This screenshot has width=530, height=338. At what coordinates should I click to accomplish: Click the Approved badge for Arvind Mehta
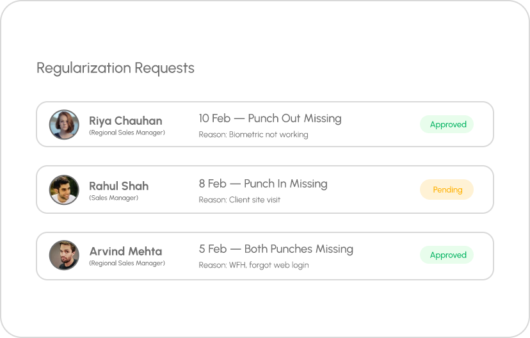point(447,255)
